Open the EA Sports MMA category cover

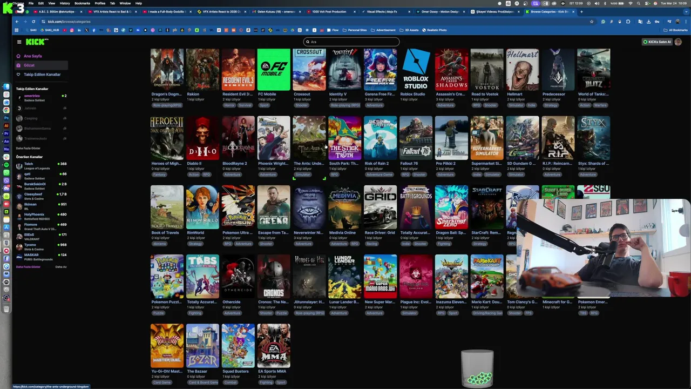[274, 346]
